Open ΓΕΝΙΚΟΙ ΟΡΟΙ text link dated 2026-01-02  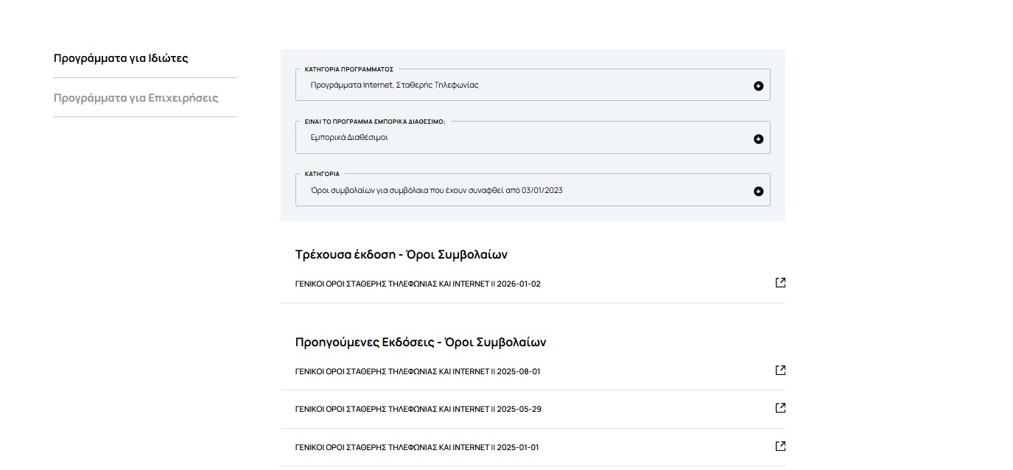pos(418,284)
